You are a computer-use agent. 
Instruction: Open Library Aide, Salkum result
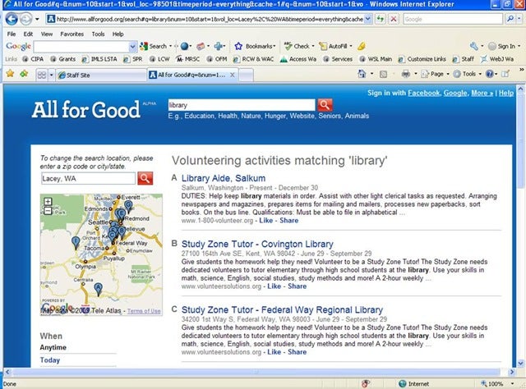tap(224, 178)
